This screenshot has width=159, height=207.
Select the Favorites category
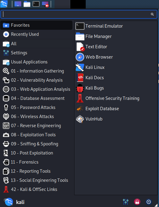pos(36,25)
